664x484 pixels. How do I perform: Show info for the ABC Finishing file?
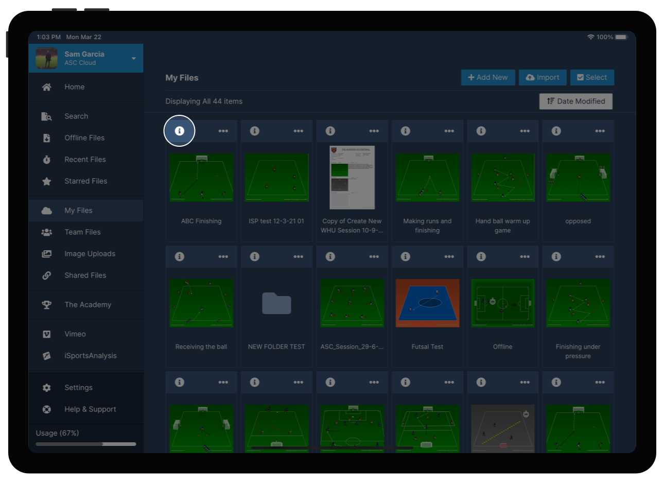[x=179, y=131]
